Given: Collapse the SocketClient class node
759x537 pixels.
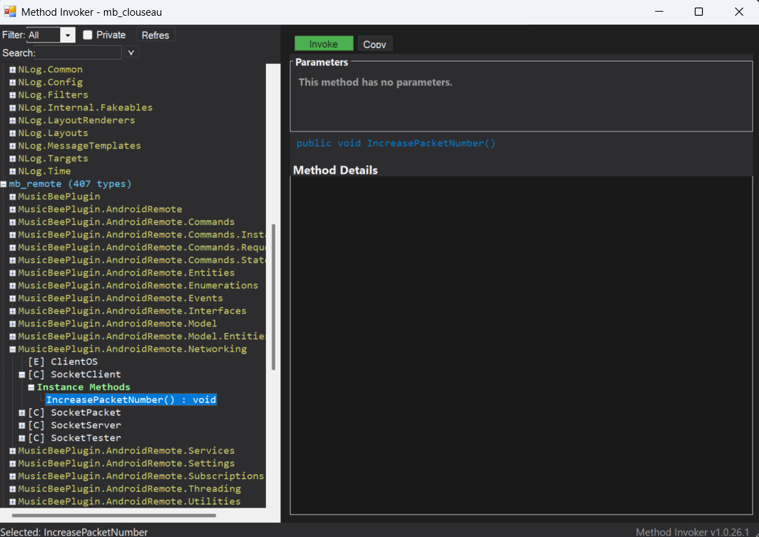Looking at the screenshot, I should pyautogui.click(x=22, y=375).
